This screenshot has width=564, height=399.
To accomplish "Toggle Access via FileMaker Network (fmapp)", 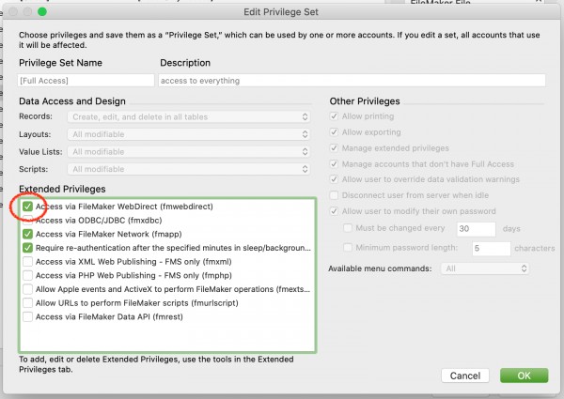I will pyautogui.click(x=27, y=234).
